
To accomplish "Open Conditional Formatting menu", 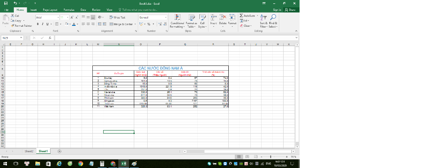I will 177,21.
